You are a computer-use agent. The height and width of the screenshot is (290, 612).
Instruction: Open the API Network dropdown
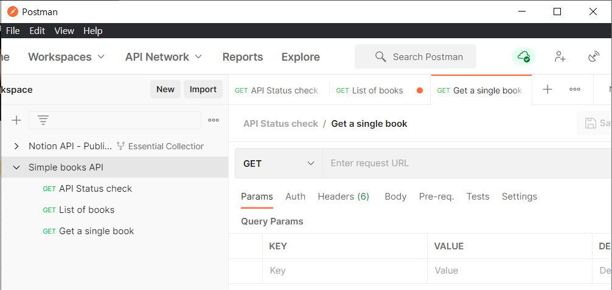tap(164, 57)
